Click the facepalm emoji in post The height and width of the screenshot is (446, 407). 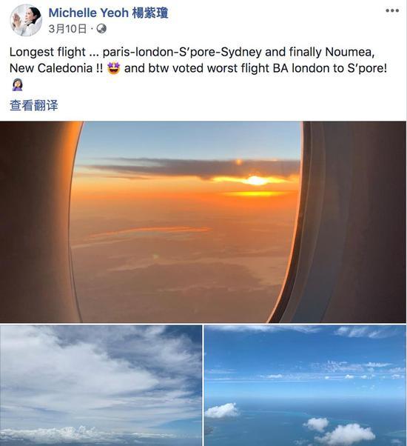pyautogui.click(x=17, y=84)
